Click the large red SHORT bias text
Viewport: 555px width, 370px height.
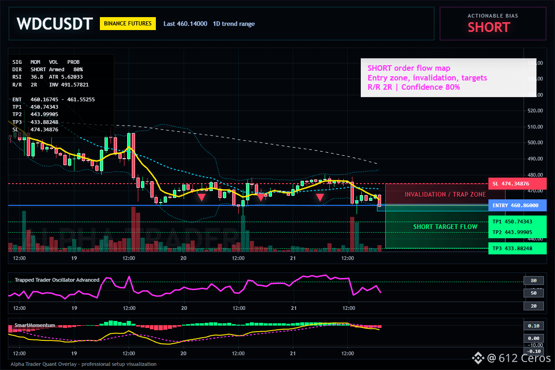(x=489, y=27)
